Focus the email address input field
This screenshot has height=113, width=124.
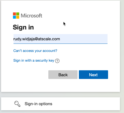tap(61, 39)
